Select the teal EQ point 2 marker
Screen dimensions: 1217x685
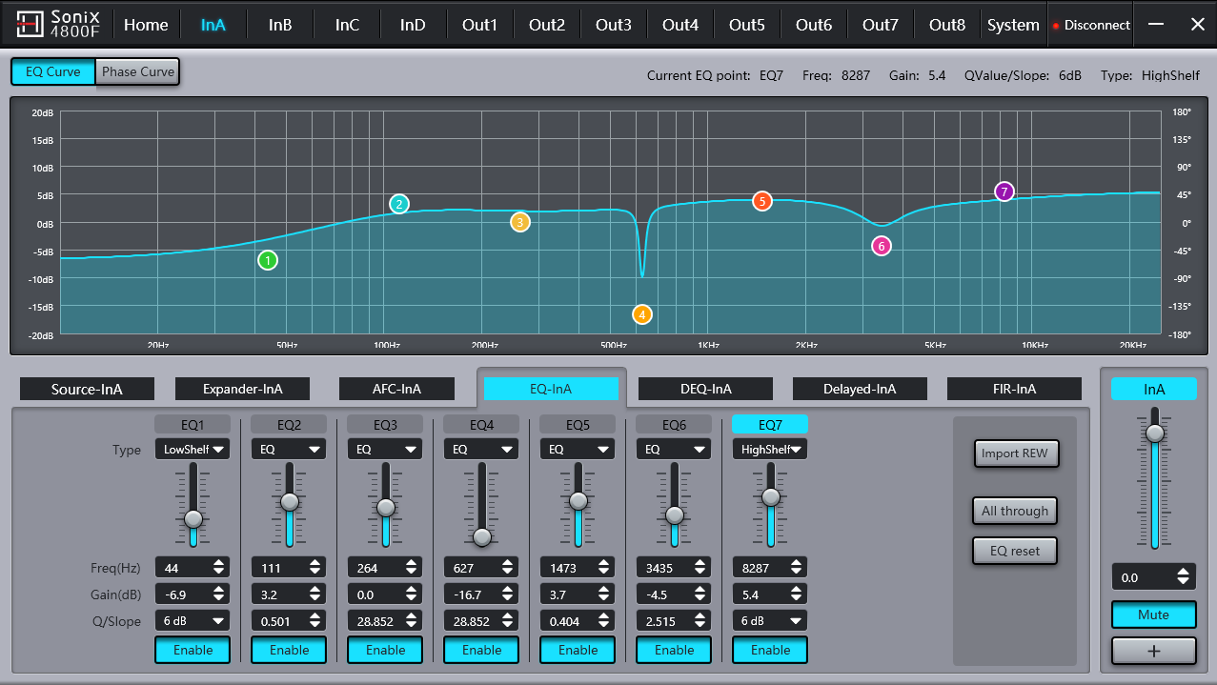(x=399, y=204)
